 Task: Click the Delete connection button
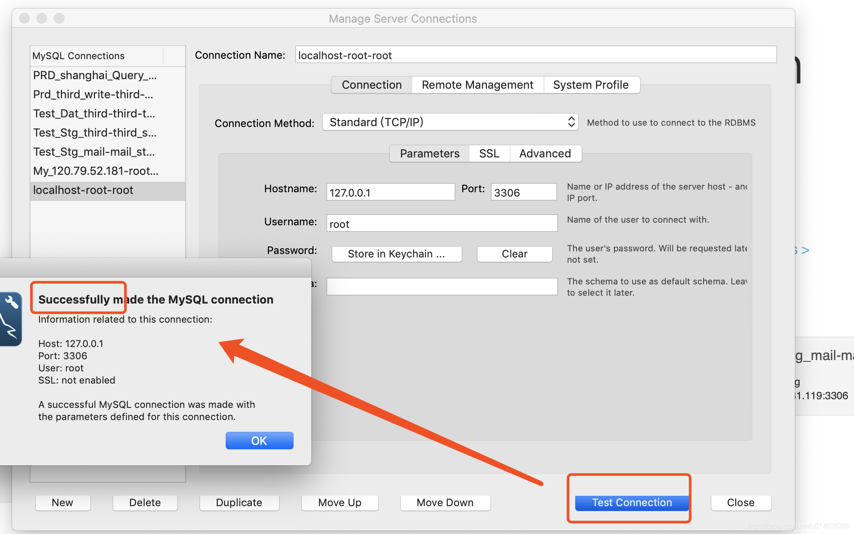coord(145,503)
